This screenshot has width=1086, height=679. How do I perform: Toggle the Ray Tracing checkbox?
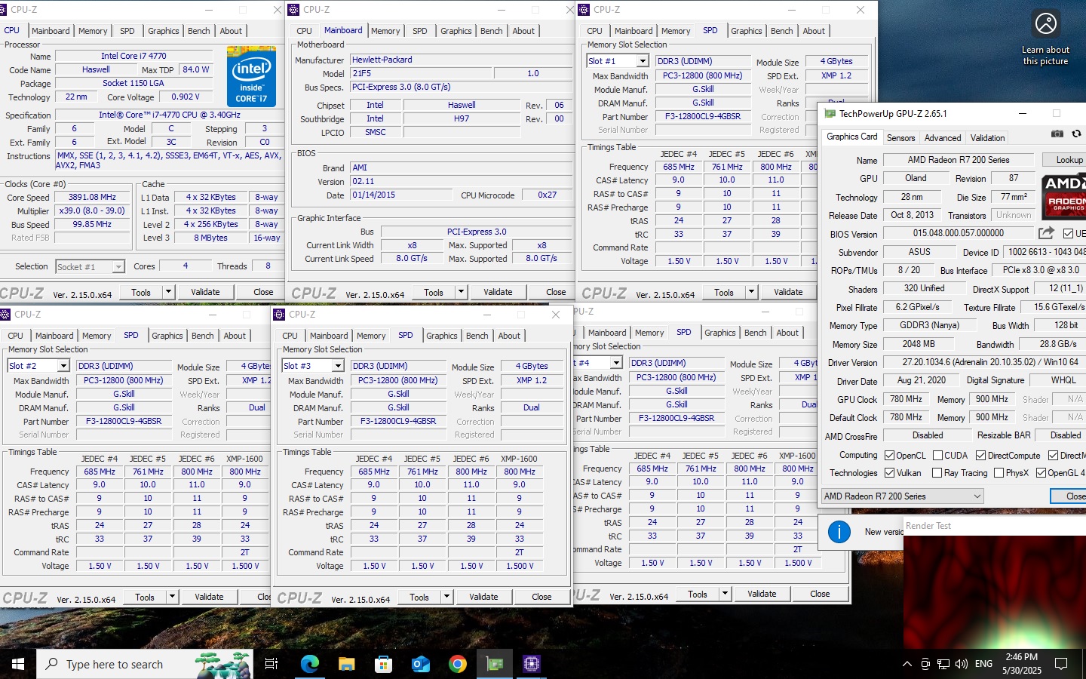click(937, 472)
